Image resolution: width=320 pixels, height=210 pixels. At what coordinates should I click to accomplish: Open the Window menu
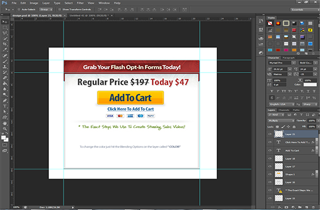coord(104,3)
